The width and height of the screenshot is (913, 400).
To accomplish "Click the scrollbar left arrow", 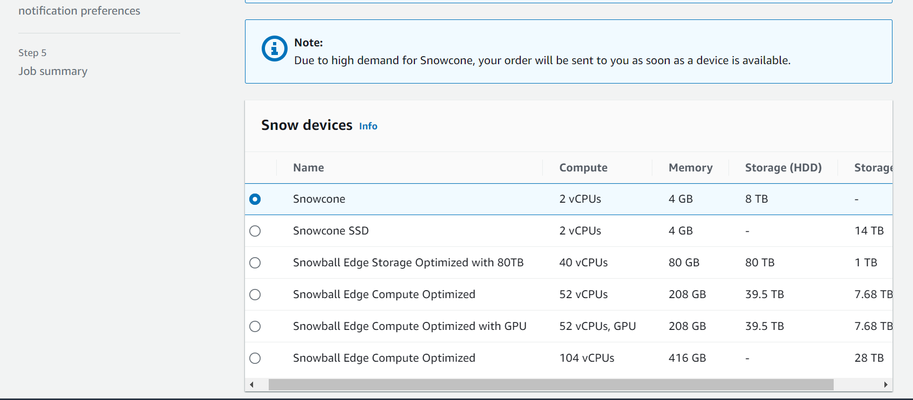I will click(251, 384).
